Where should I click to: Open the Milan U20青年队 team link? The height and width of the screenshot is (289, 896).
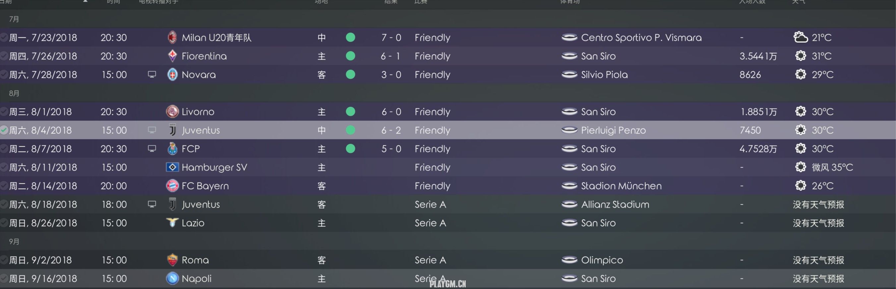tap(216, 37)
